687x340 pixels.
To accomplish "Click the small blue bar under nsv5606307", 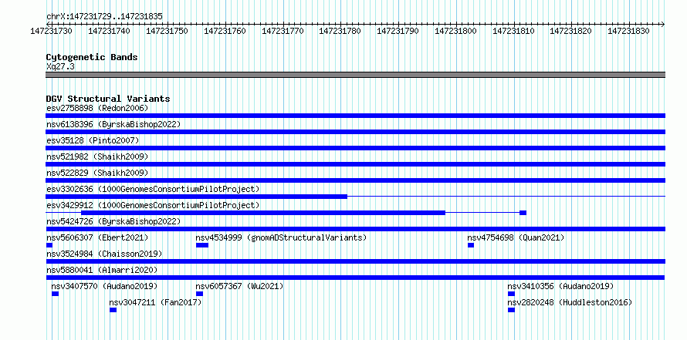I will click(49, 245).
